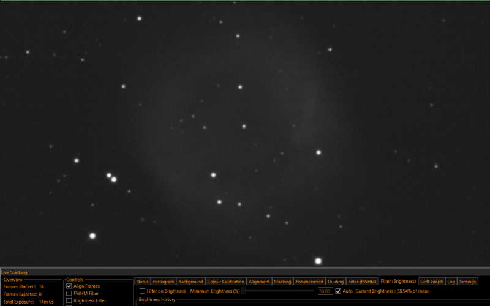Open the Settings tab
Viewport: 490px width, 306px height.
point(467,282)
